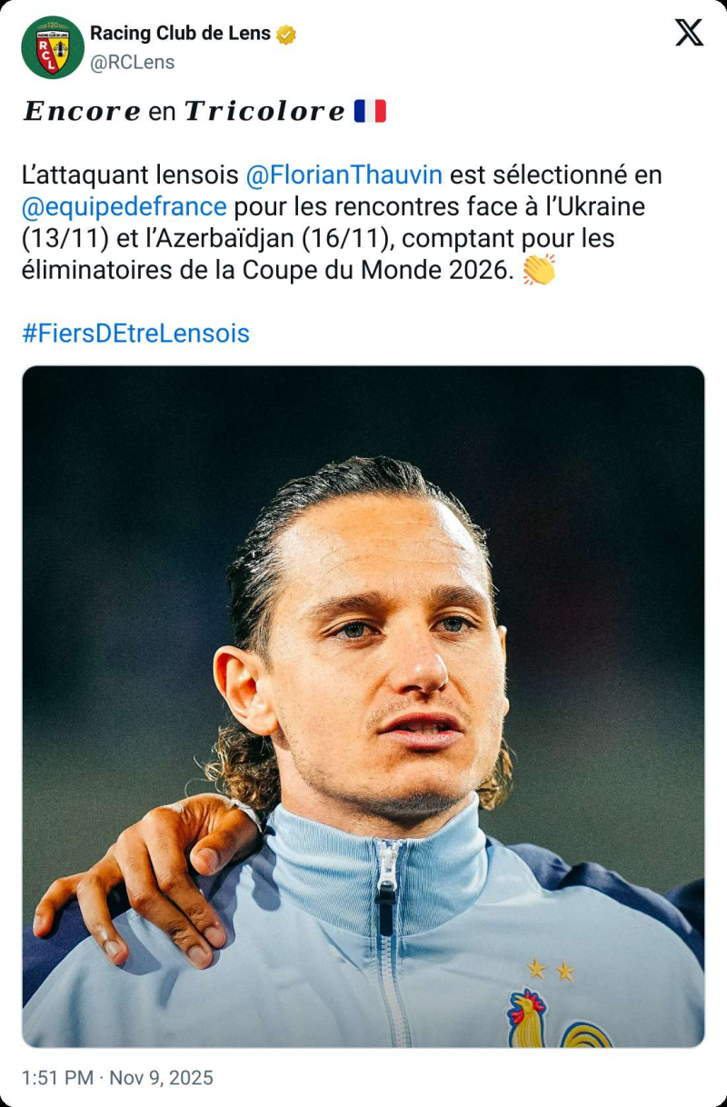This screenshot has height=1107, width=727.
Task: Open the @FlorianThauvin mention
Action: coord(344,175)
